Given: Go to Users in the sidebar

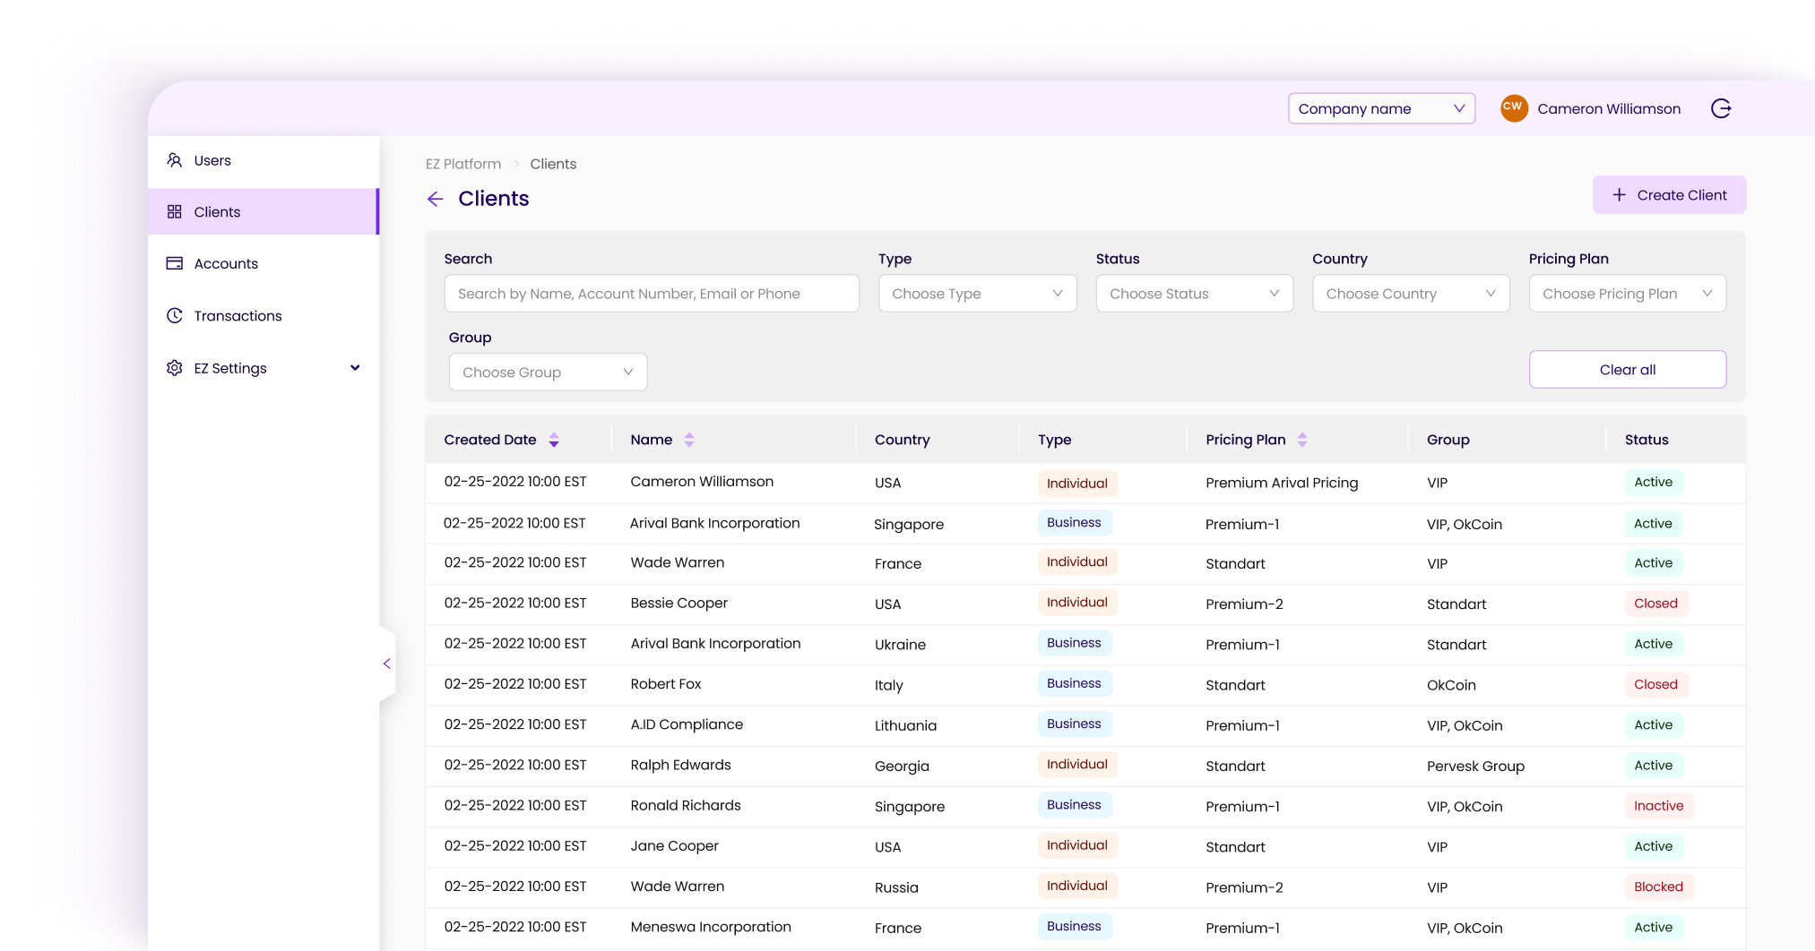Looking at the screenshot, I should point(264,160).
